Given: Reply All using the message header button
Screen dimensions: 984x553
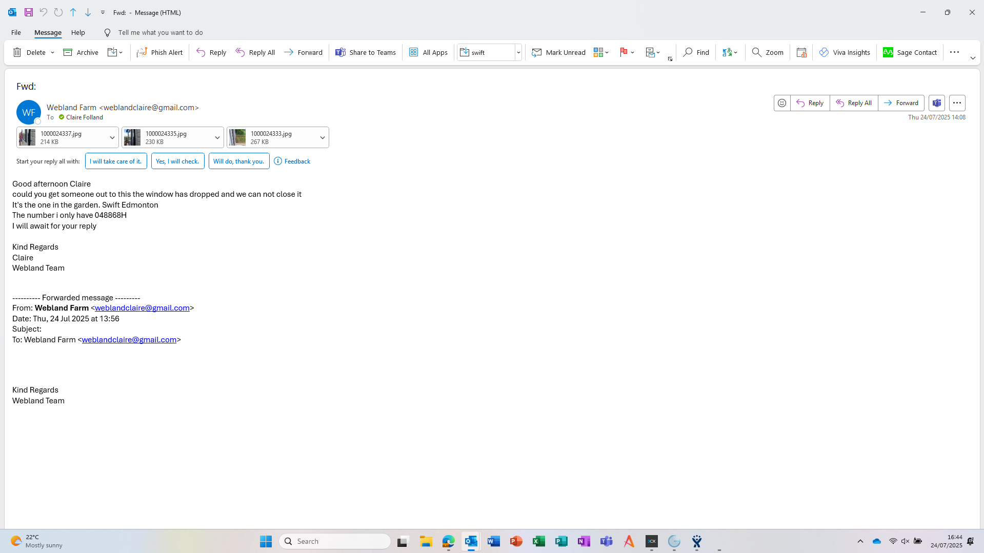Looking at the screenshot, I should pyautogui.click(x=854, y=103).
